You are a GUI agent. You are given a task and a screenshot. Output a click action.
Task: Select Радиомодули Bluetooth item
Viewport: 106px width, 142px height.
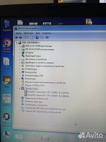[x=36, y=98]
